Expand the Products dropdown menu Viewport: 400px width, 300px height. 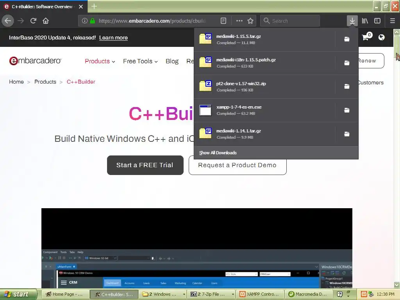click(x=100, y=61)
